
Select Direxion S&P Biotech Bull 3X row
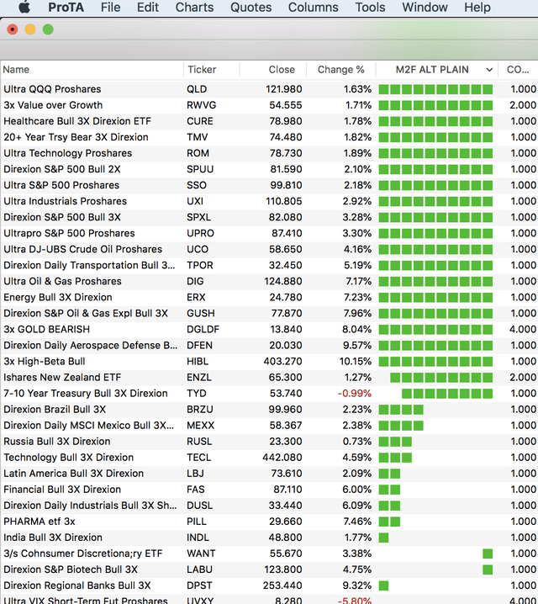[x=269, y=570]
